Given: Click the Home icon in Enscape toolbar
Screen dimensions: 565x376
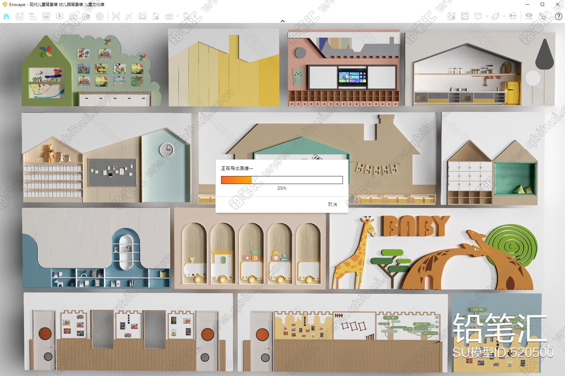Looking at the screenshot, I should click(6, 16).
